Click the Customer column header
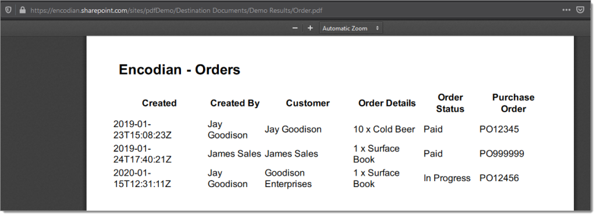 [308, 103]
